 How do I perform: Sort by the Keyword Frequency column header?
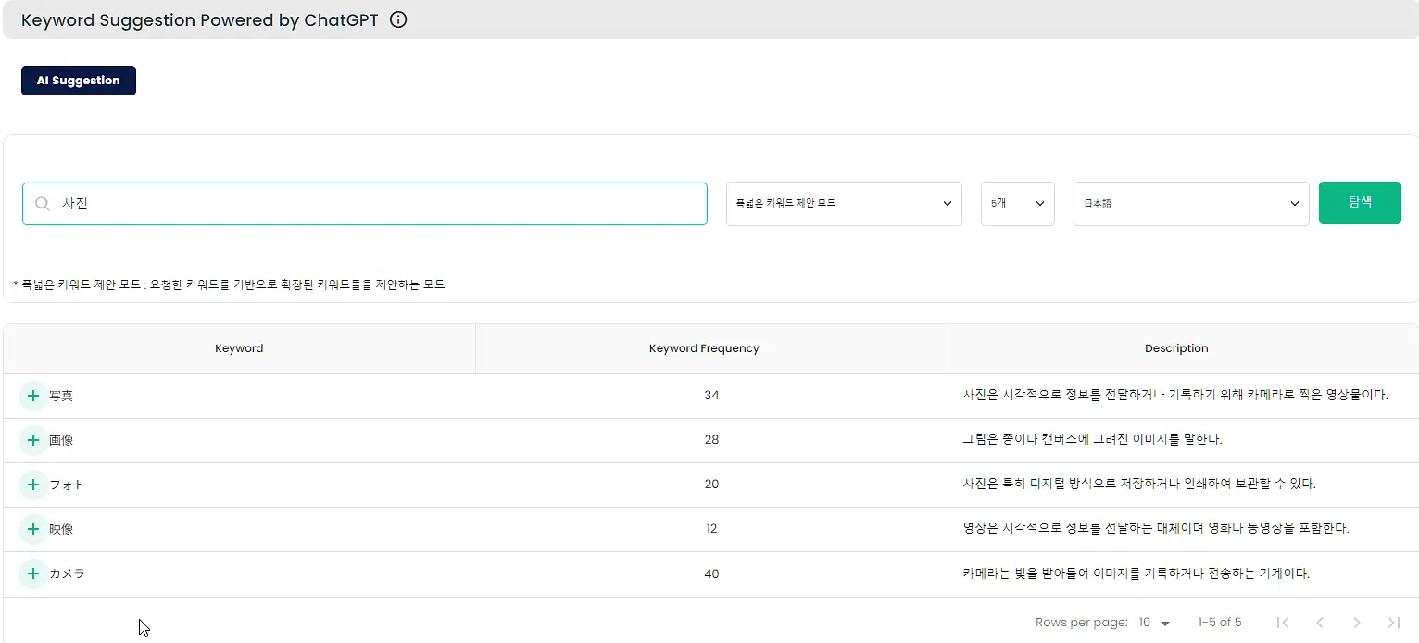704,348
